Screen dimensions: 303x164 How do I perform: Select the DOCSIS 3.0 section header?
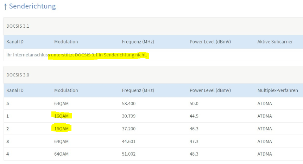point(17,75)
